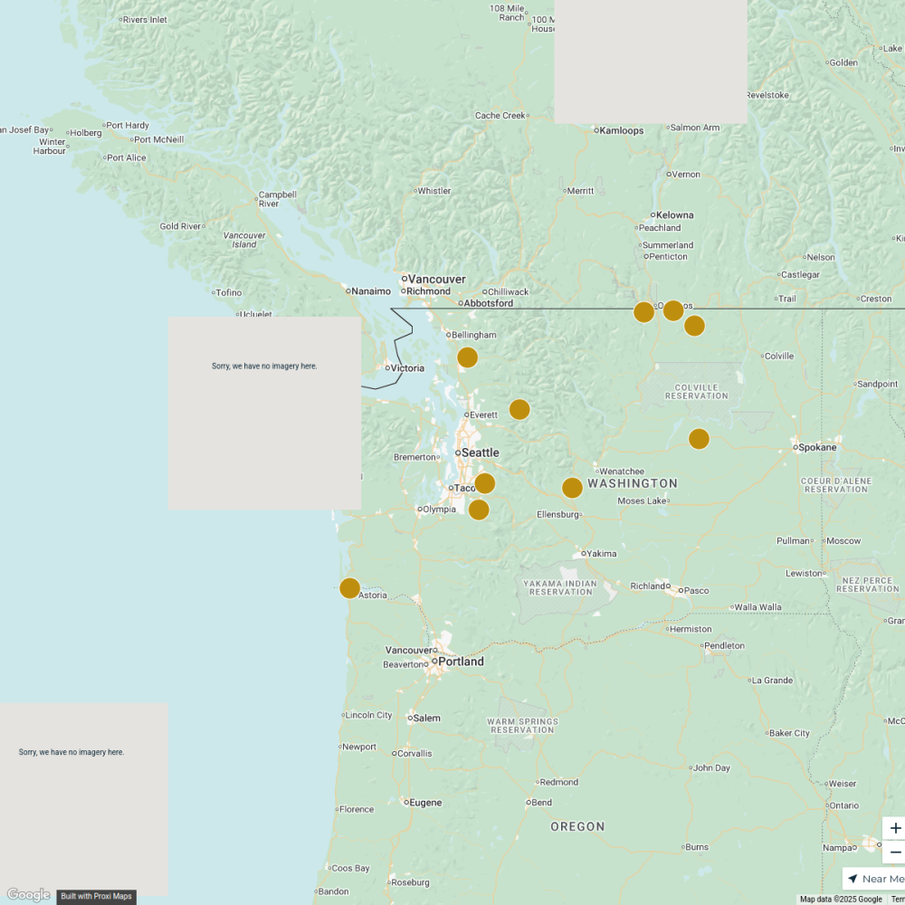
Task: Click the Spokane city label
Action: [x=816, y=447]
